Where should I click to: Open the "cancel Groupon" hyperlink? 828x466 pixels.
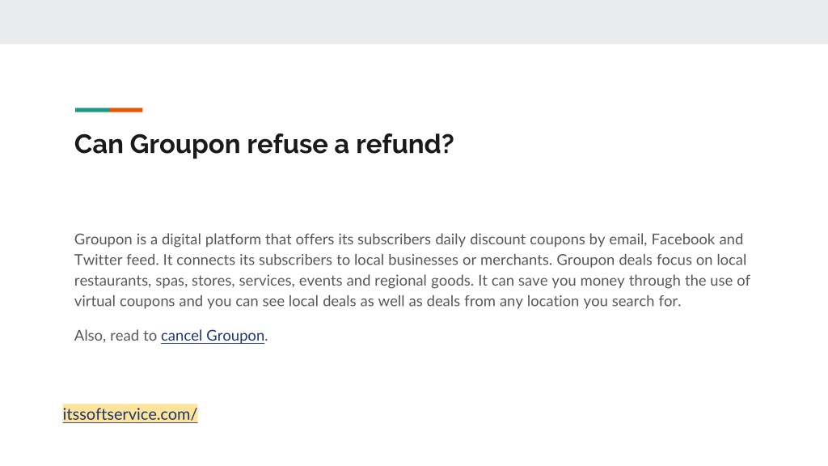213,336
